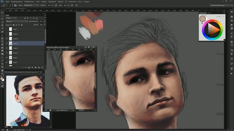Open the Изображение menu
The height and width of the screenshot is (131, 234).
tap(29, 1)
